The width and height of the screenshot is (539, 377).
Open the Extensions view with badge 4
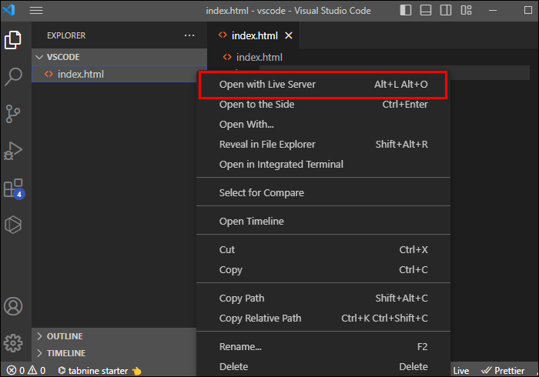[x=14, y=188]
